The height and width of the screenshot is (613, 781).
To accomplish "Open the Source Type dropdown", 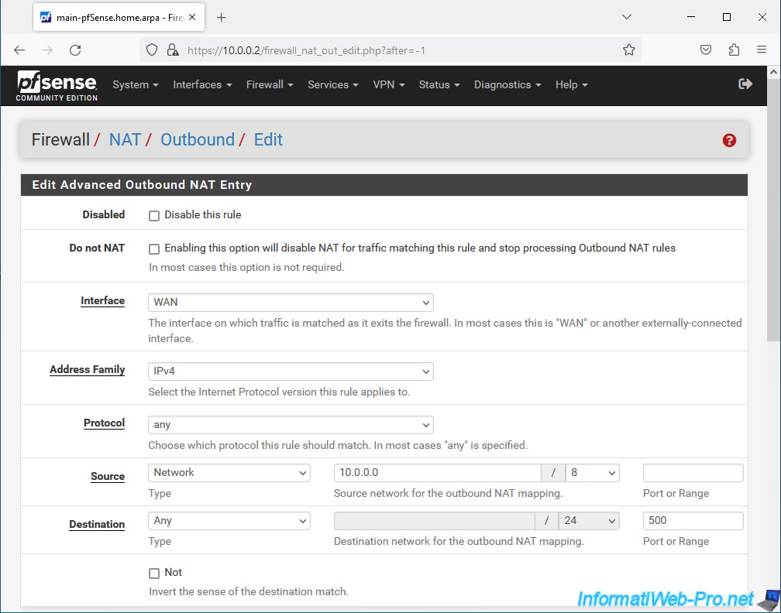I will click(x=229, y=473).
